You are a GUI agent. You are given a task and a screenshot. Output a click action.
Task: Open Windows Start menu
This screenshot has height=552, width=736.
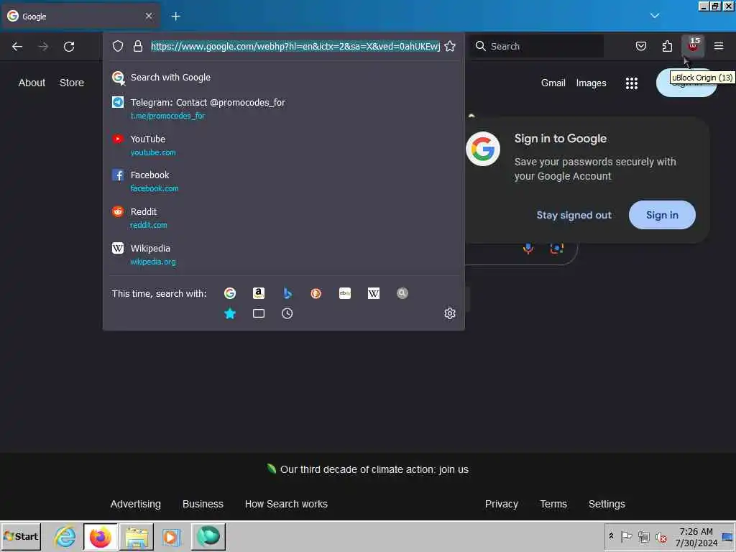click(21, 536)
